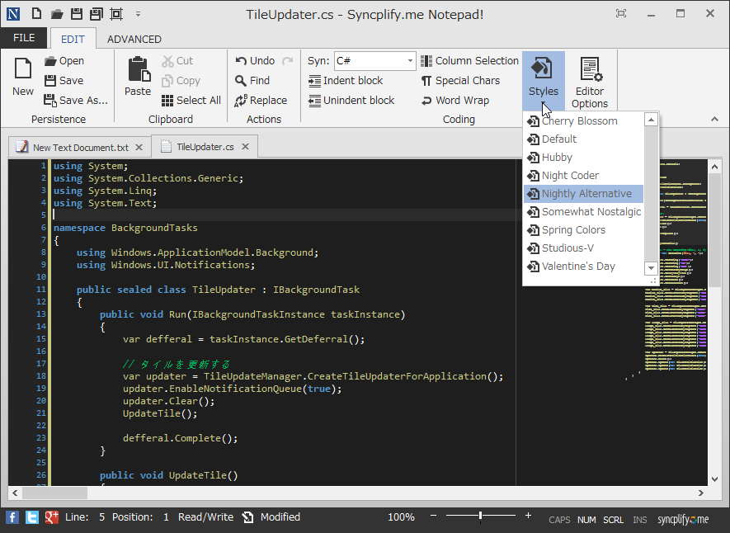Click the Find magnifier tool
Viewport: 730px width, 533px height.
(252, 81)
